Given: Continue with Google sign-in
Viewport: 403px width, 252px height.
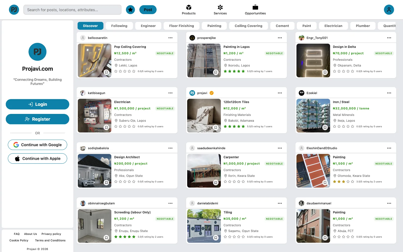Looking at the screenshot, I should click(38, 145).
